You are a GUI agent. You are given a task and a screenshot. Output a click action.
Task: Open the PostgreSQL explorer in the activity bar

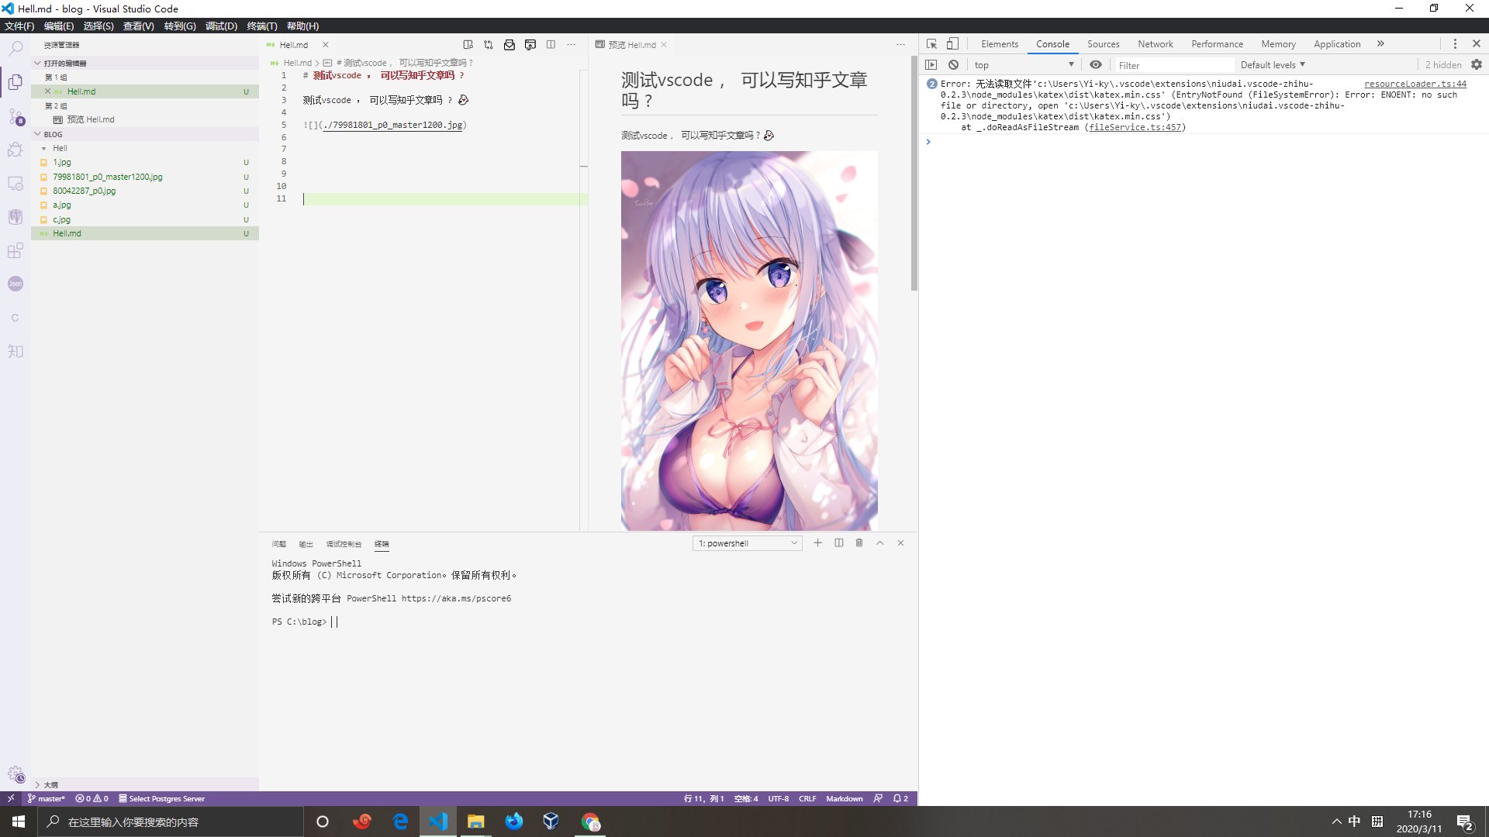coord(16,217)
